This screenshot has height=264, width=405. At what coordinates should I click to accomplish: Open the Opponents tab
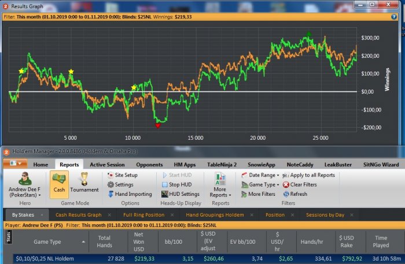(149, 165)
